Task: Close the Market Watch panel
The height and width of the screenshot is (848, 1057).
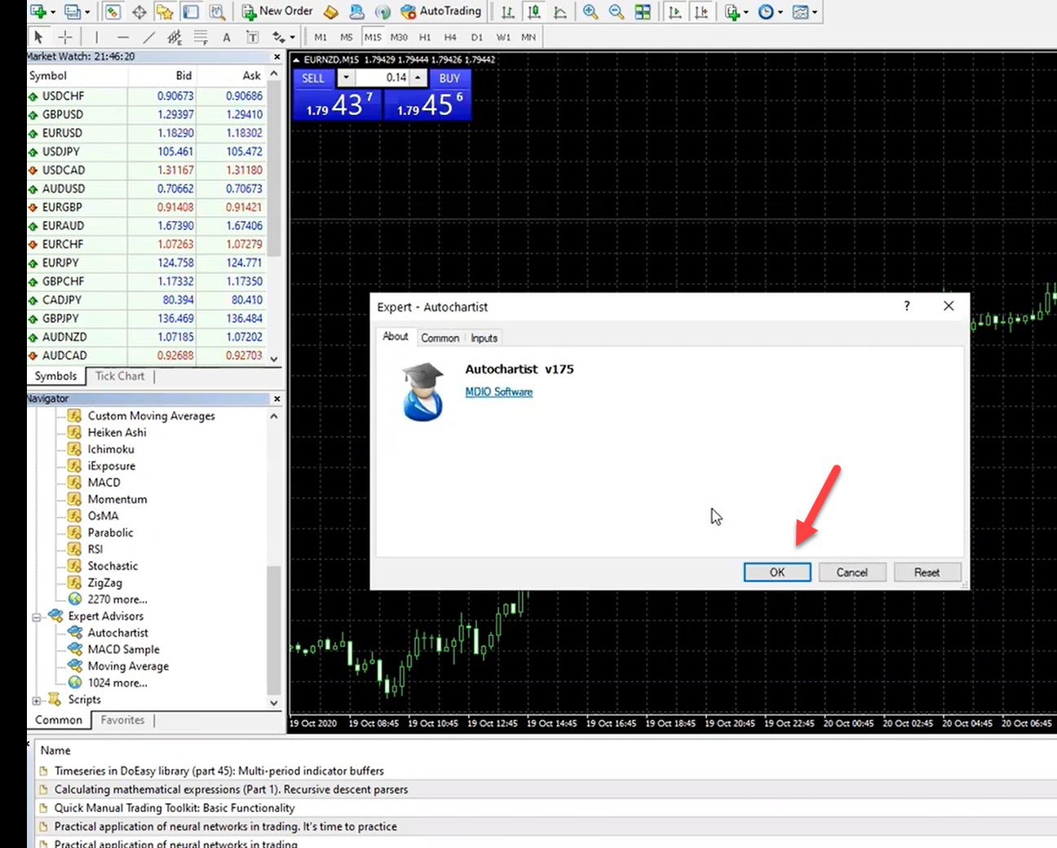Action: click(276, 57)
